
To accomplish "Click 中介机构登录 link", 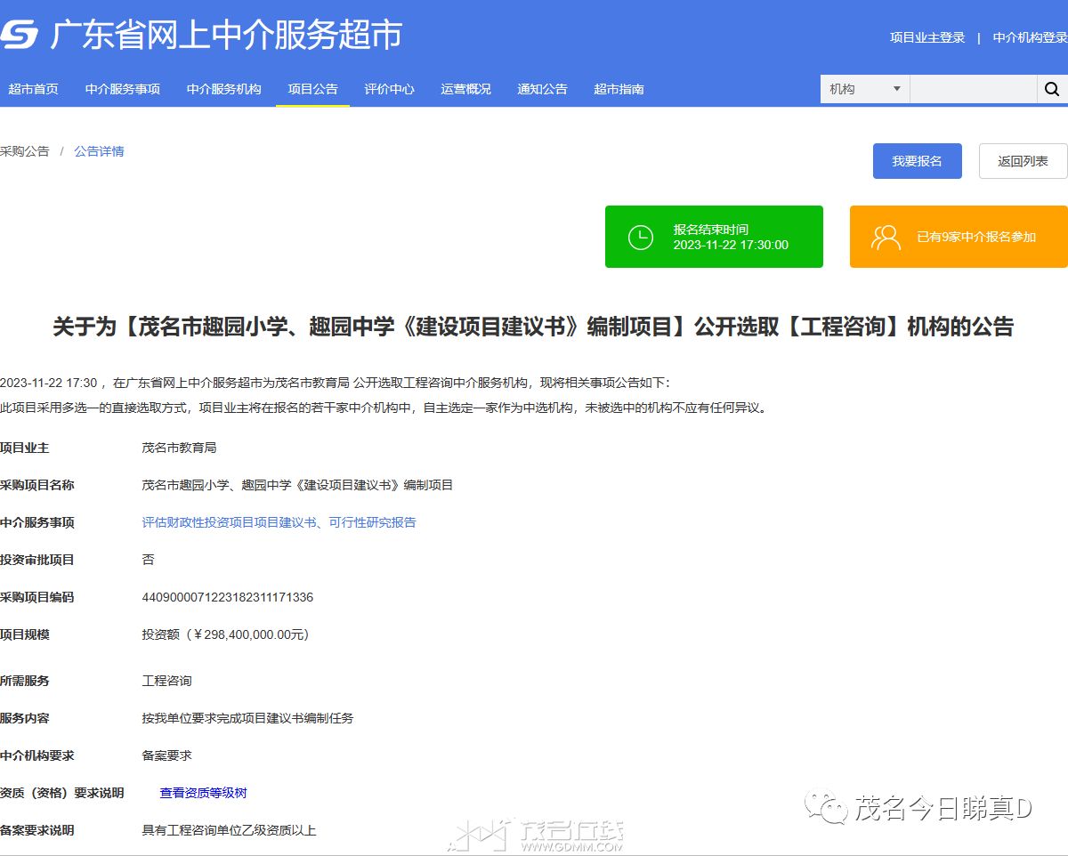I will 1031,37.
